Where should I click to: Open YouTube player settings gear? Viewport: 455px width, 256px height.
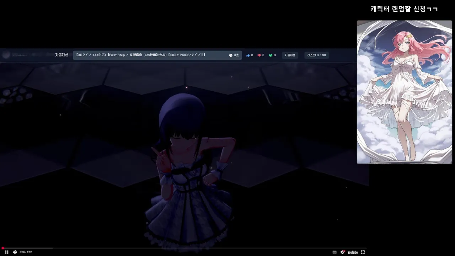(x=343, y=252)
